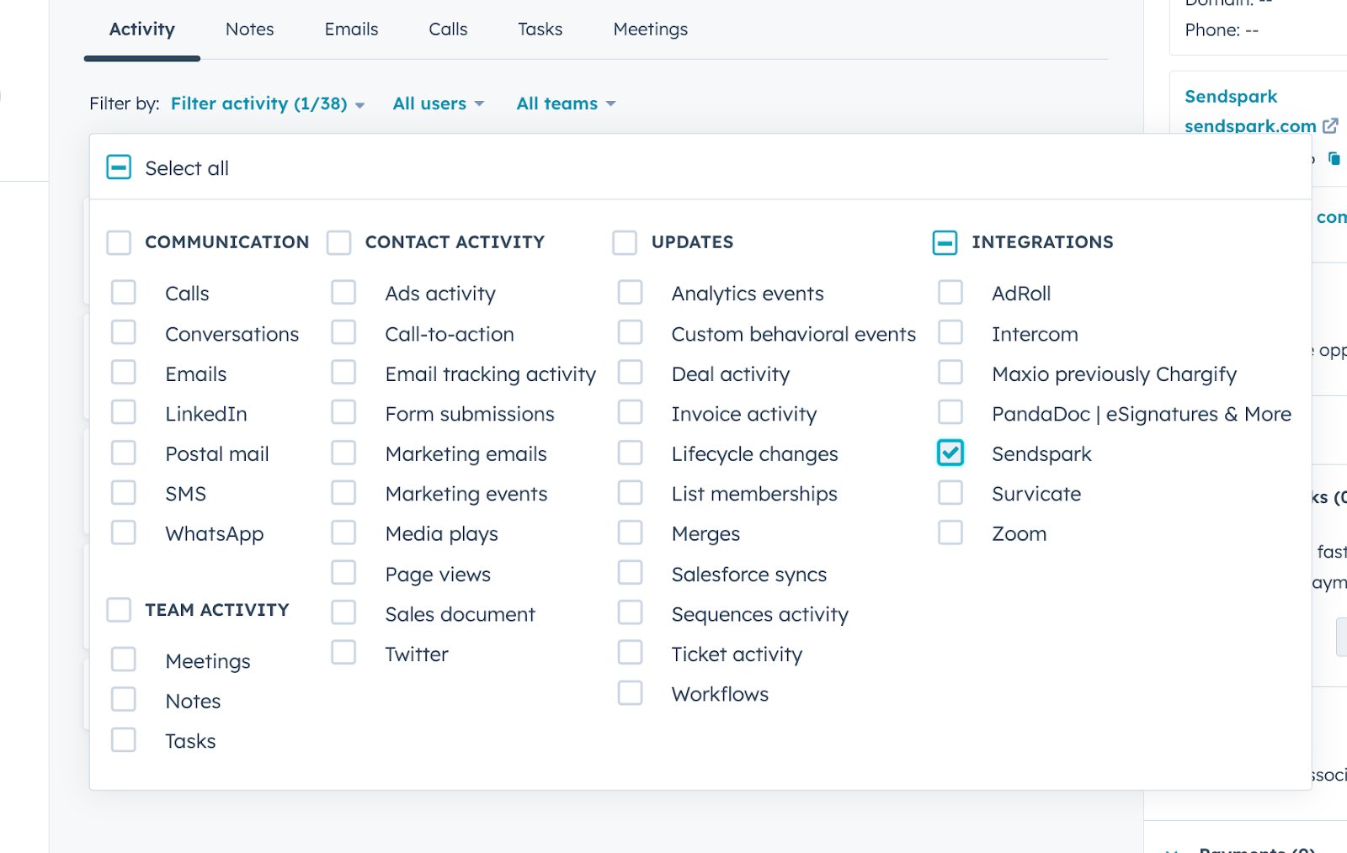The height and width of the screenshot is (853, 1347).
Task: Enable the Postal mail checkbox
Action: point(124,453)
